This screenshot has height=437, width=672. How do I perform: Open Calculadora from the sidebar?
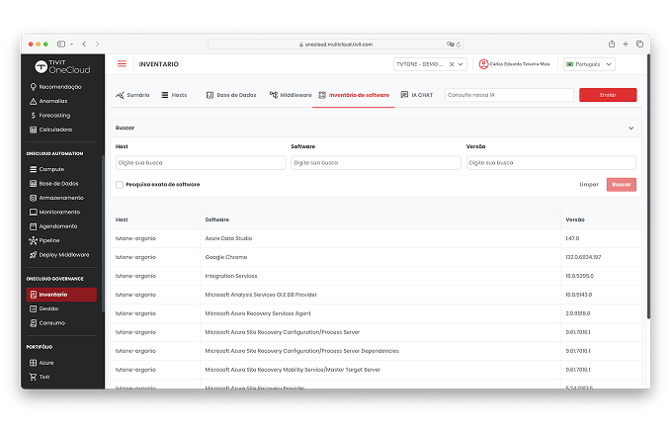tap(55, 129)
